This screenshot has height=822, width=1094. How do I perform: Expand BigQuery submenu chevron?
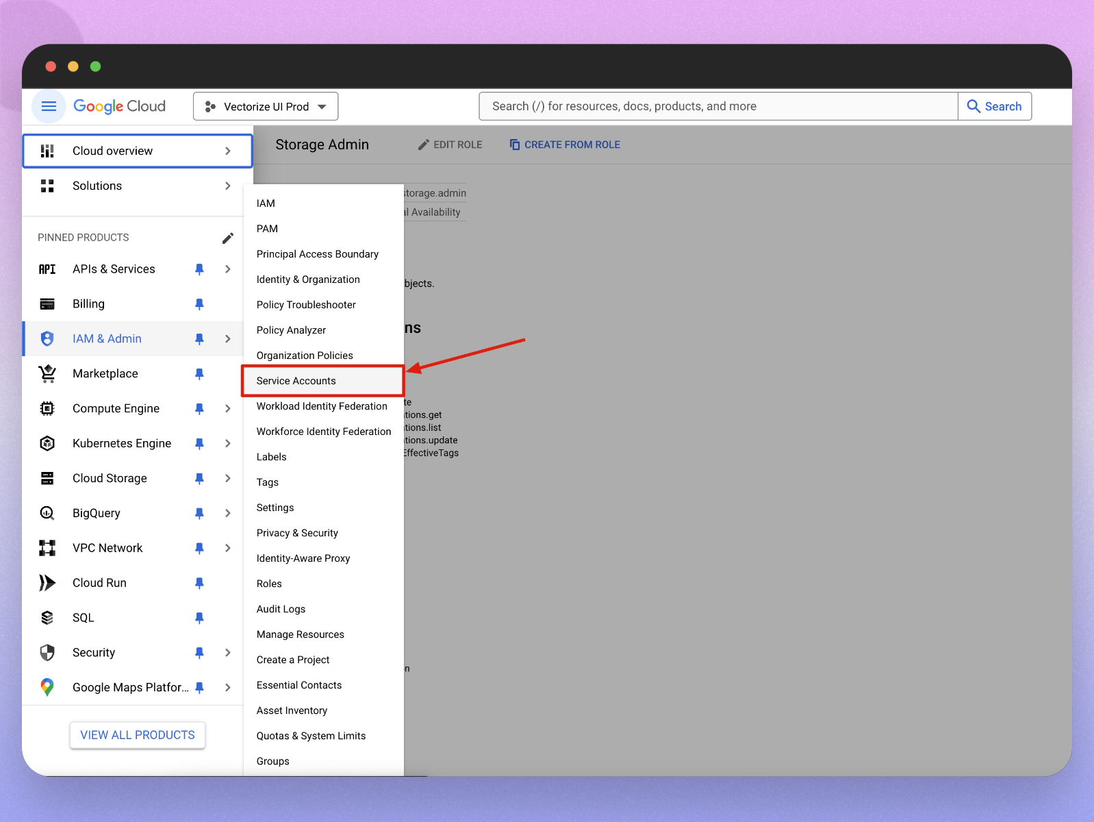[x=228, y=513]
